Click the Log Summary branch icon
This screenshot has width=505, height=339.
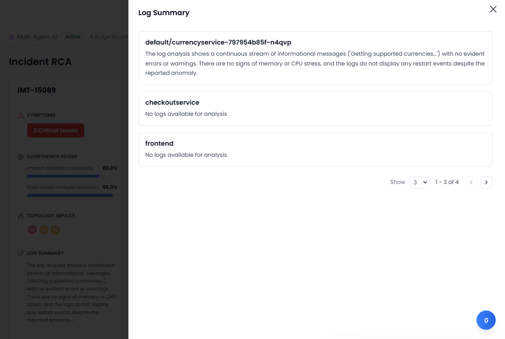click(21, 253)
